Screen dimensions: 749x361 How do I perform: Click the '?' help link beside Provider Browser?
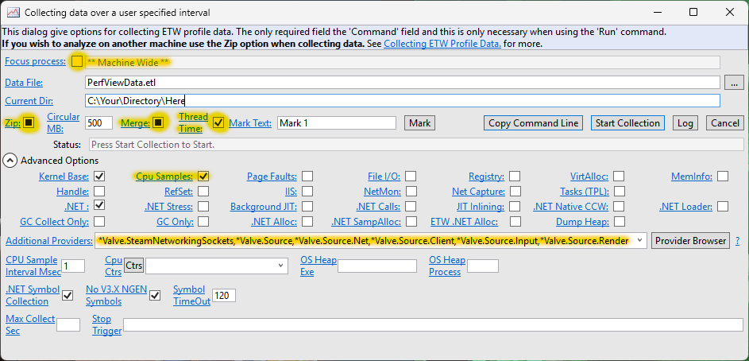coord(737,240)
